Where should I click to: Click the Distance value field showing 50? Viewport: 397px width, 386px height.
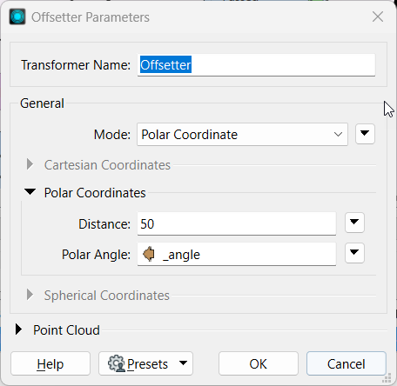coord(237,223)
